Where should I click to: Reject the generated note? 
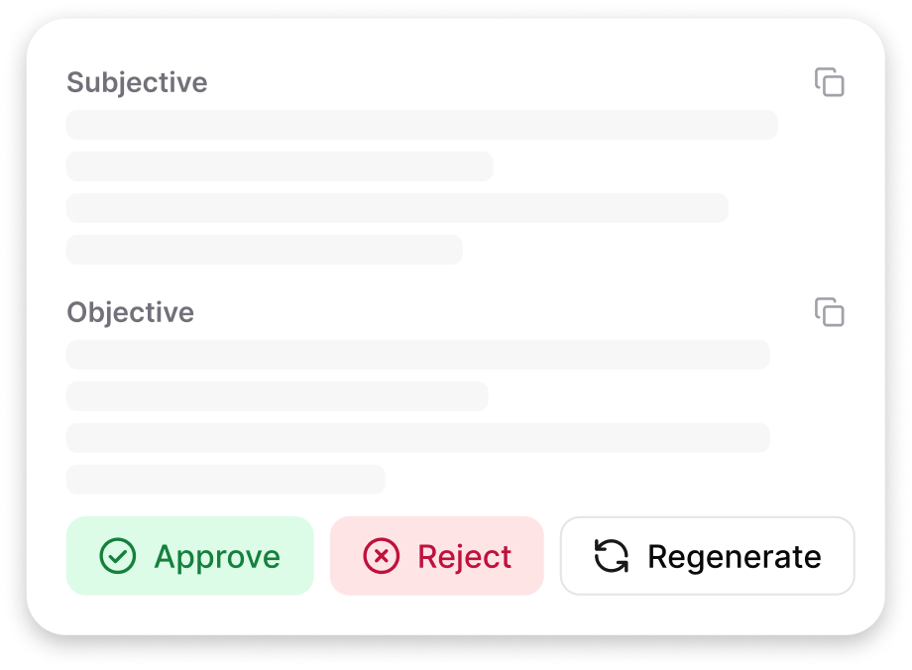[x=436, y=556]
